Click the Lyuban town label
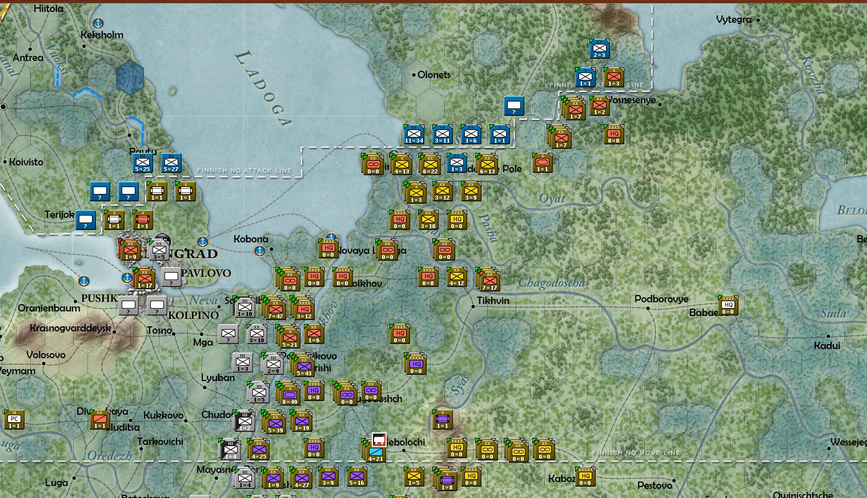The height and width of the screenshot is (498, 867). [218, 378]
